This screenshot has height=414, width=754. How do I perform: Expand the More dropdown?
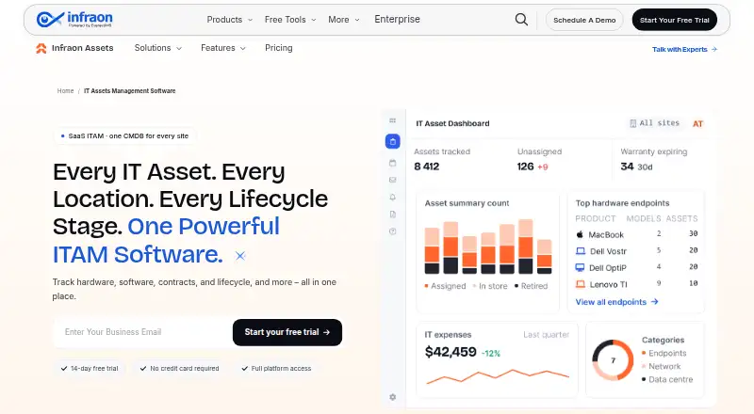pyautogui.click(x=344, y=20)
